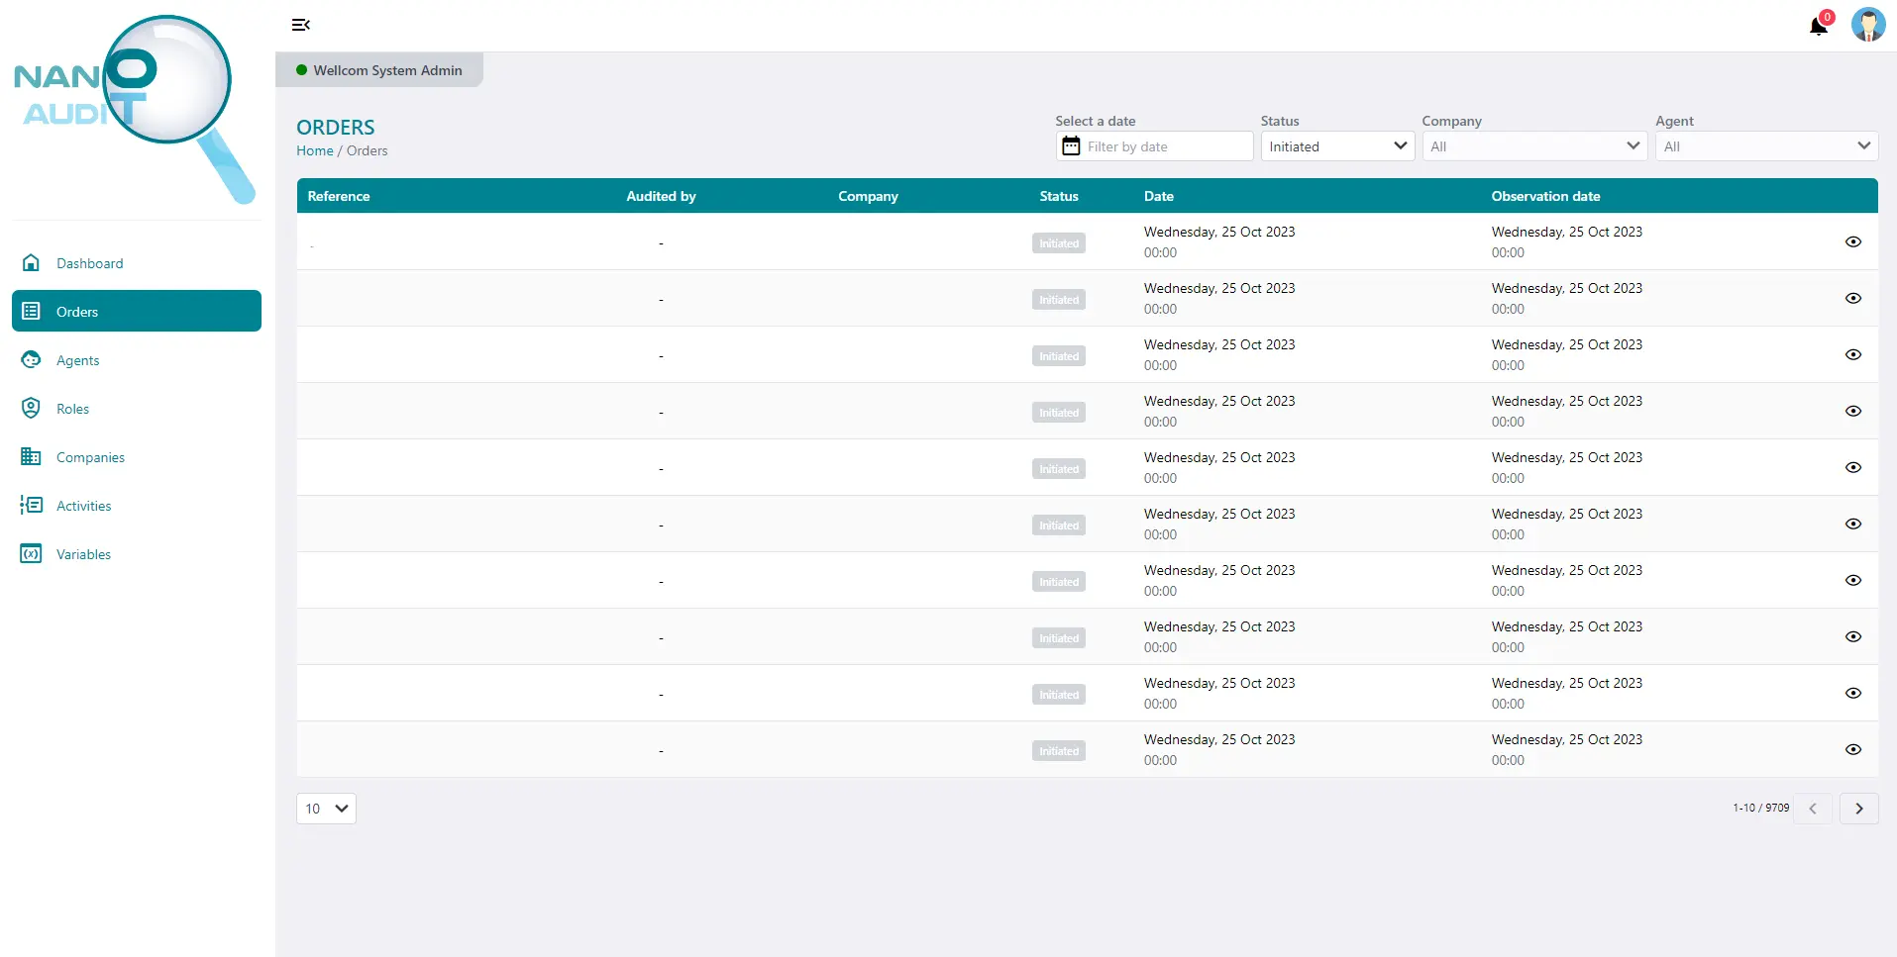Open the notifications bell
The image size is (1897, 957).
tap(1818, 26)
